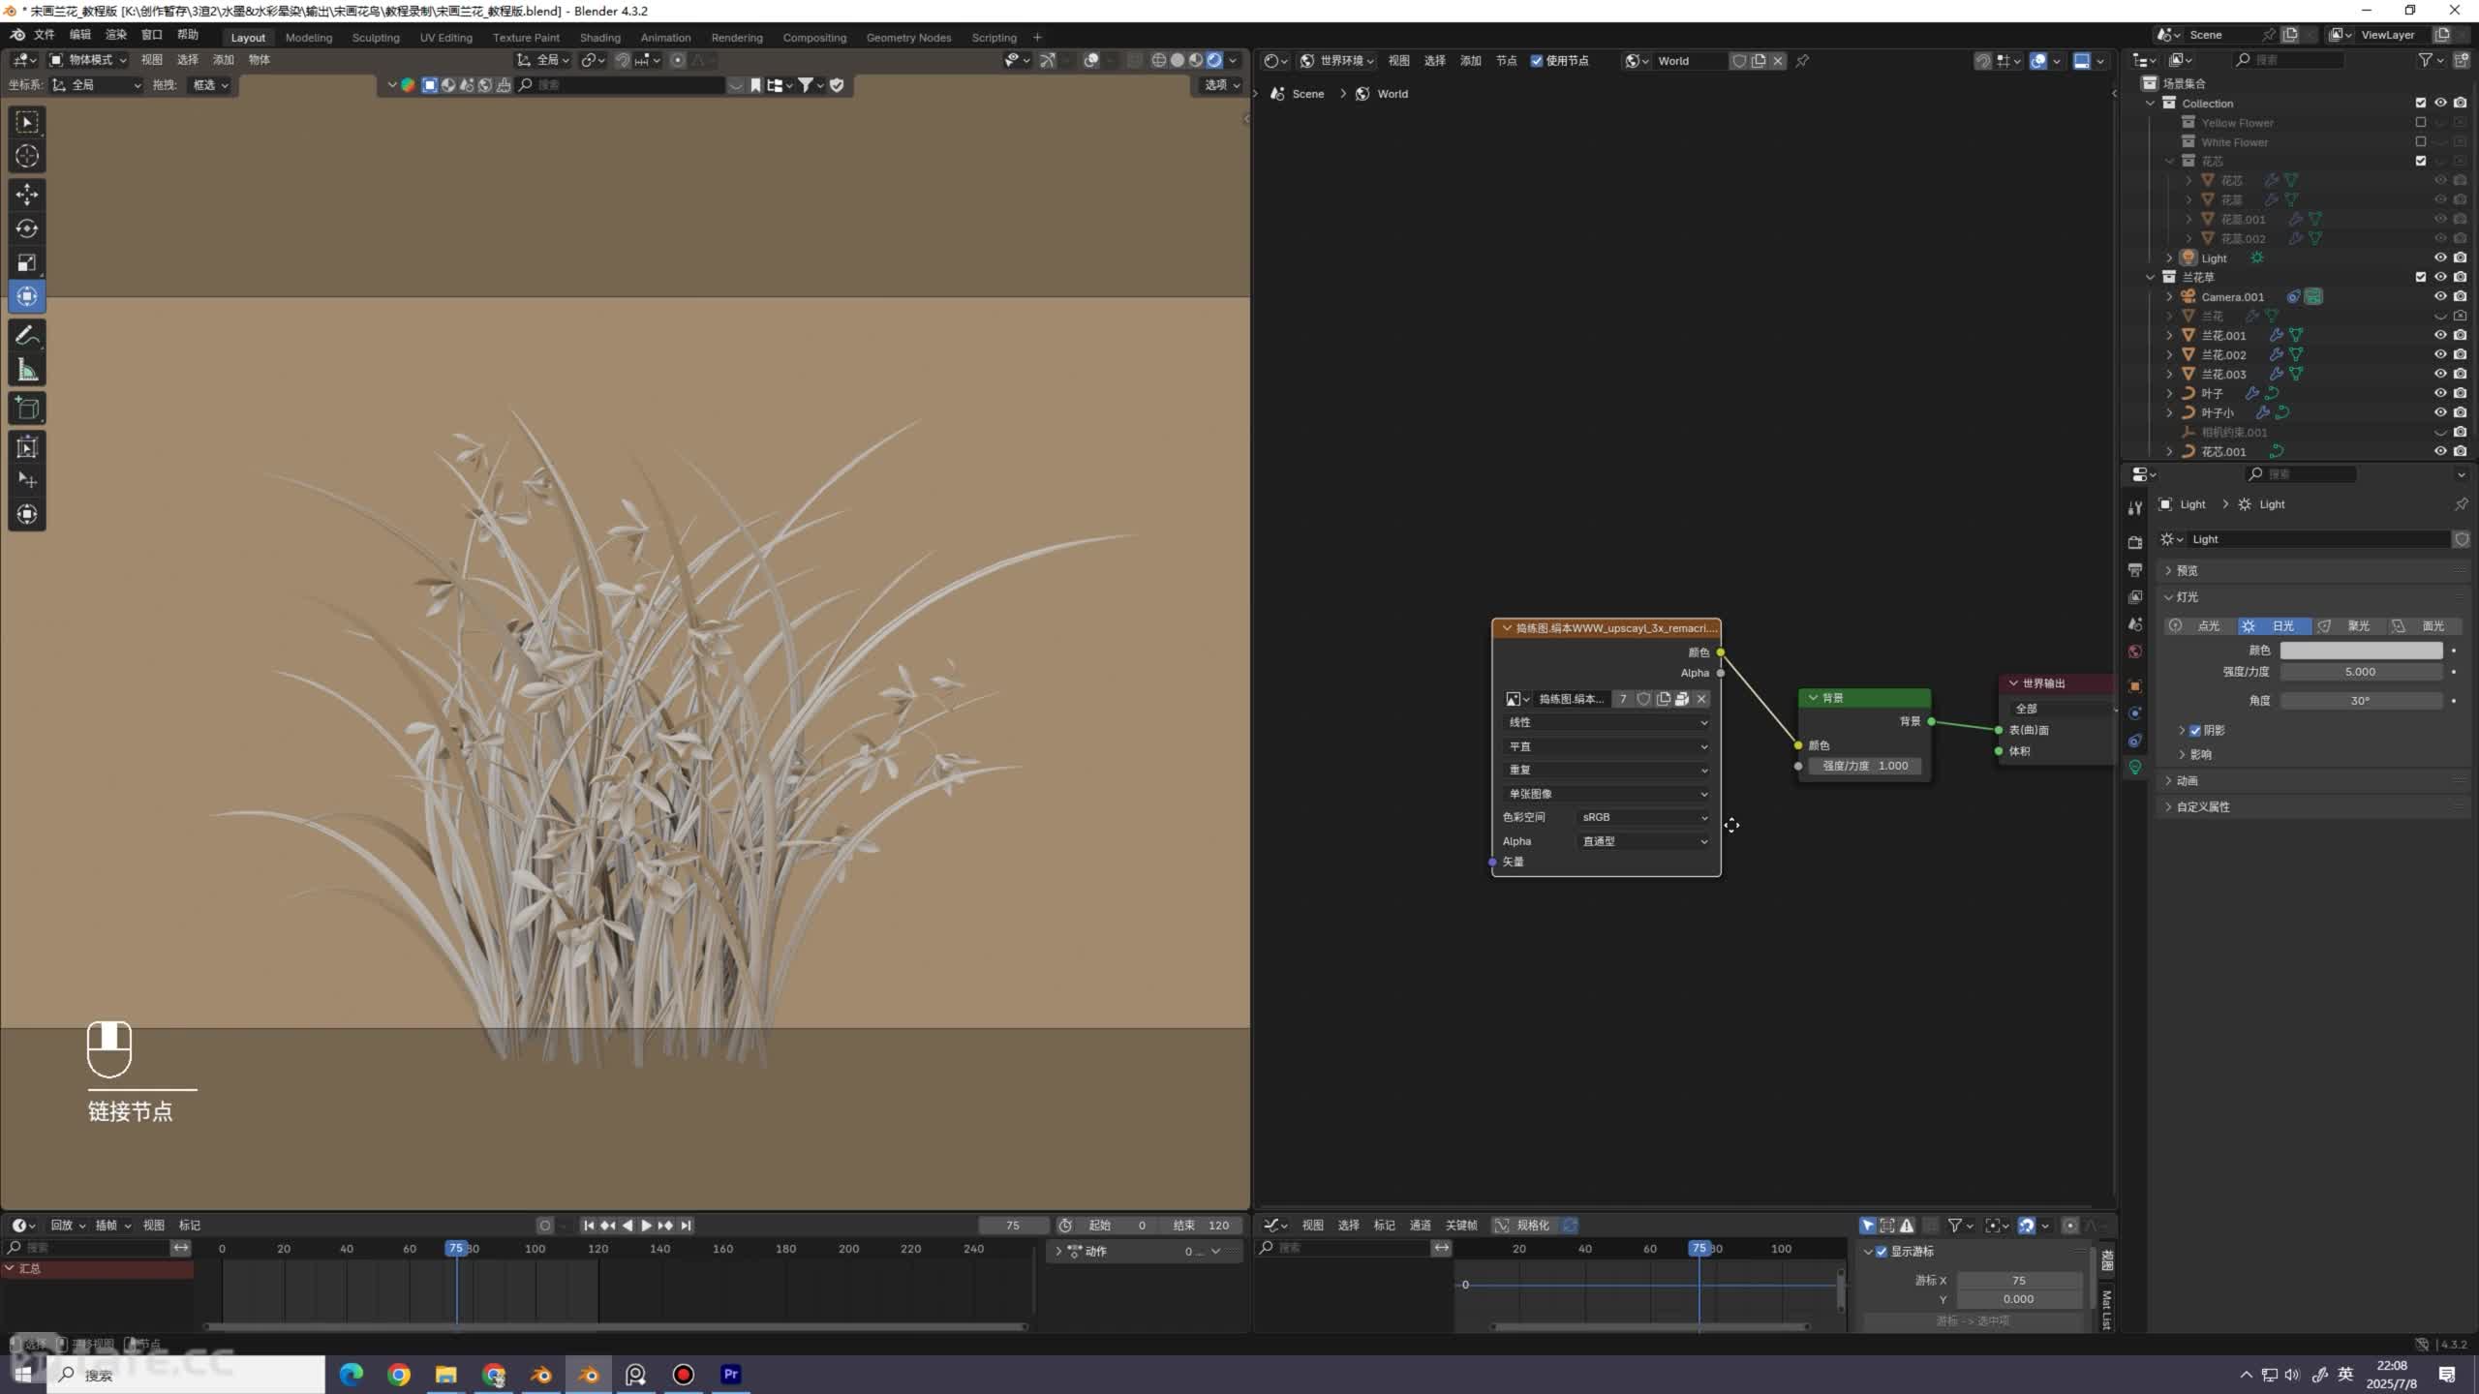Expand the Light item in outliner

[x=2169, y=258]
